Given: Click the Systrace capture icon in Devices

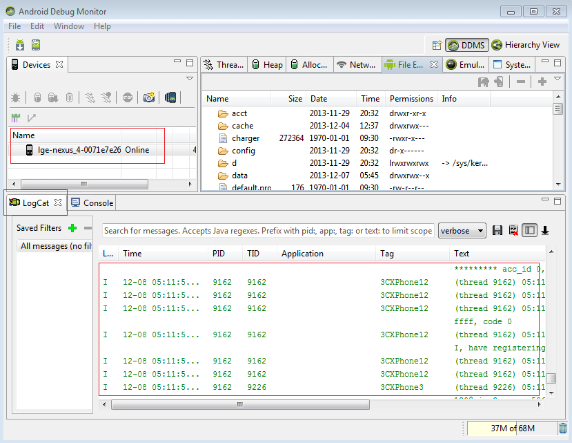Looking at the screenshot, I should coord(16,117).
